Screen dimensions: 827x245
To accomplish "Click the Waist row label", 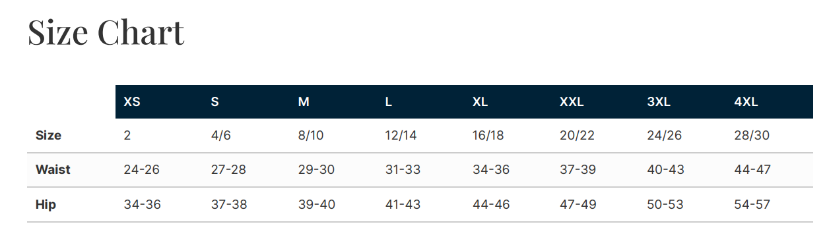I will (x=53, y=170).
